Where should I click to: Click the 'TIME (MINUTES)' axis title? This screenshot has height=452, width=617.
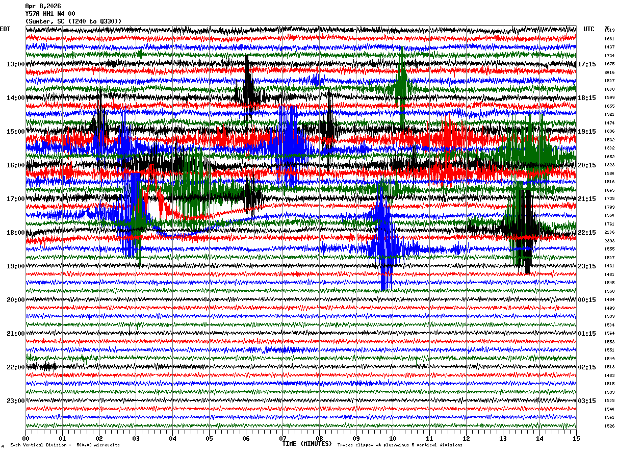click(307, 444)
